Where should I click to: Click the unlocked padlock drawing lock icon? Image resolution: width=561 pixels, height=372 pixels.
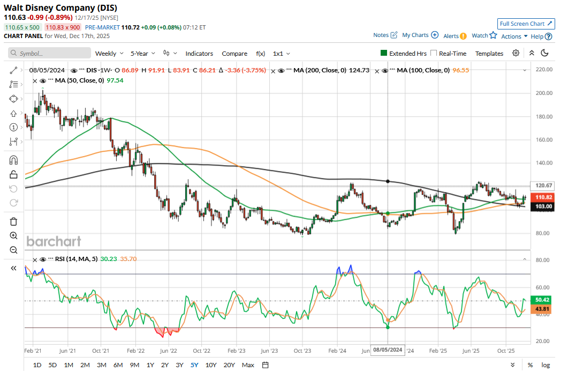click(14, 174)
